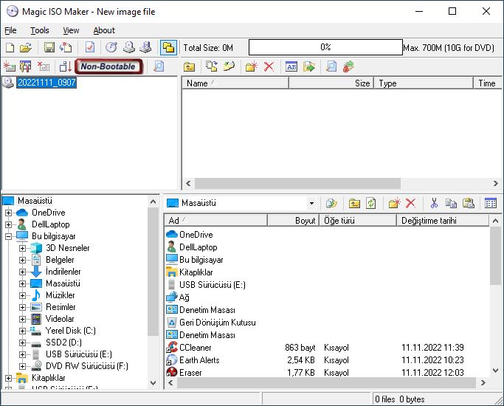
Task: Change explorer view mode icon
Action: click(x=491, y=203)
